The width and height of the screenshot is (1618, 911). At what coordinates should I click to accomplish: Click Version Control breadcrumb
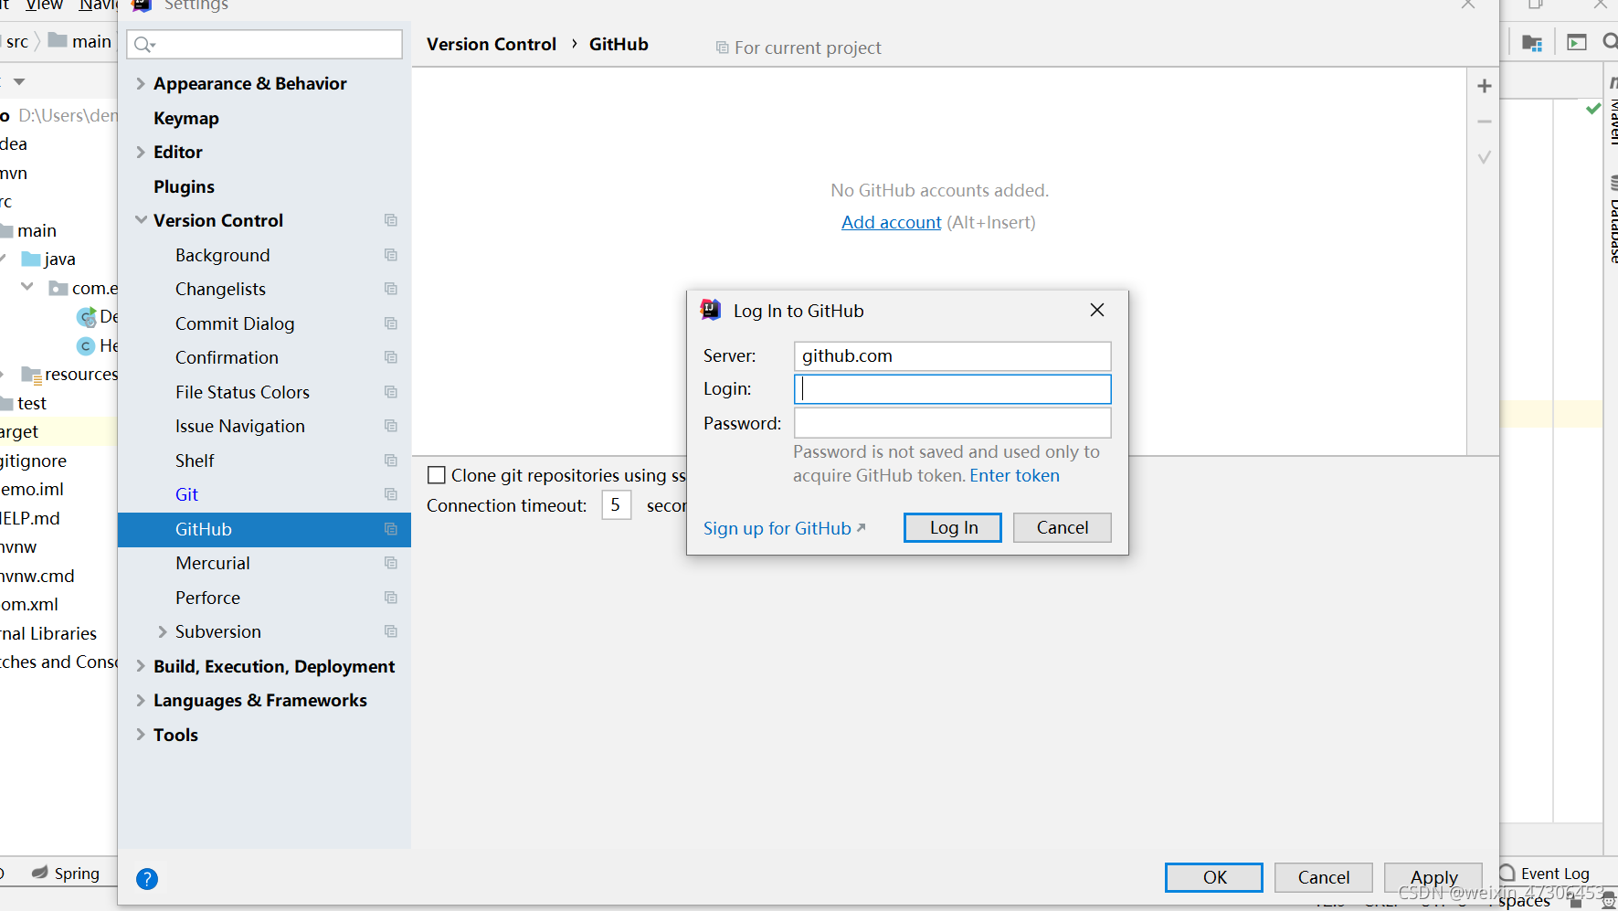point(492,44)
